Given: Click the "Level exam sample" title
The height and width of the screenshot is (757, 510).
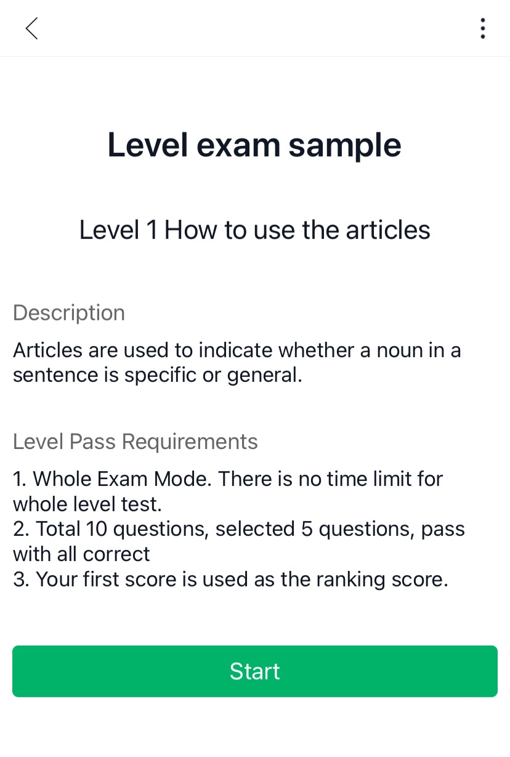Looking at the screenshot, I should pyautogui.click(x=254, y=145).
